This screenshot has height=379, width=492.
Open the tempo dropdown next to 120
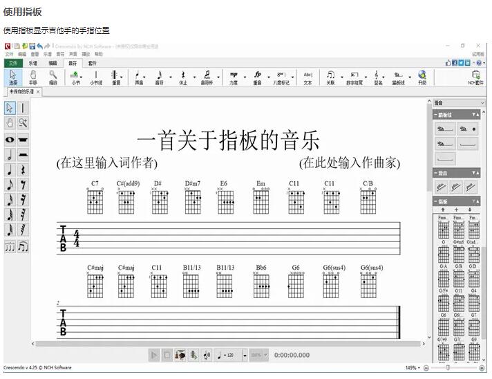click(245, 355)
